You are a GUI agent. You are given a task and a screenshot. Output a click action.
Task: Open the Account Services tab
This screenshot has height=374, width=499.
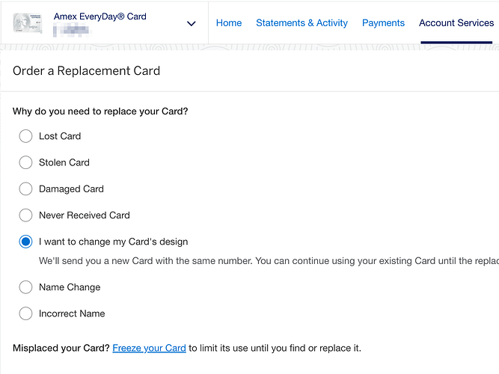point(456,23)
